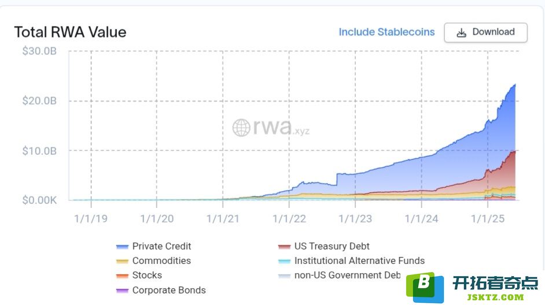
Task: Click the download tray icon
Action: click(461, 32)
